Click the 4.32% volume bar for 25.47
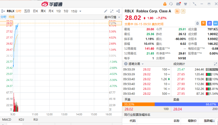The width and height of the screenshot is (218, 125). click(x=212, y=69)
